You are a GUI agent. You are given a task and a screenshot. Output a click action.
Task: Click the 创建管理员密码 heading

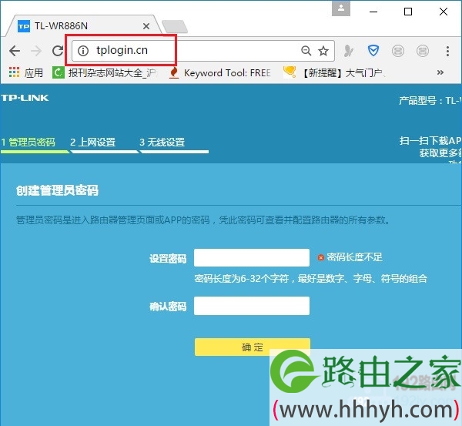[58, 190]
